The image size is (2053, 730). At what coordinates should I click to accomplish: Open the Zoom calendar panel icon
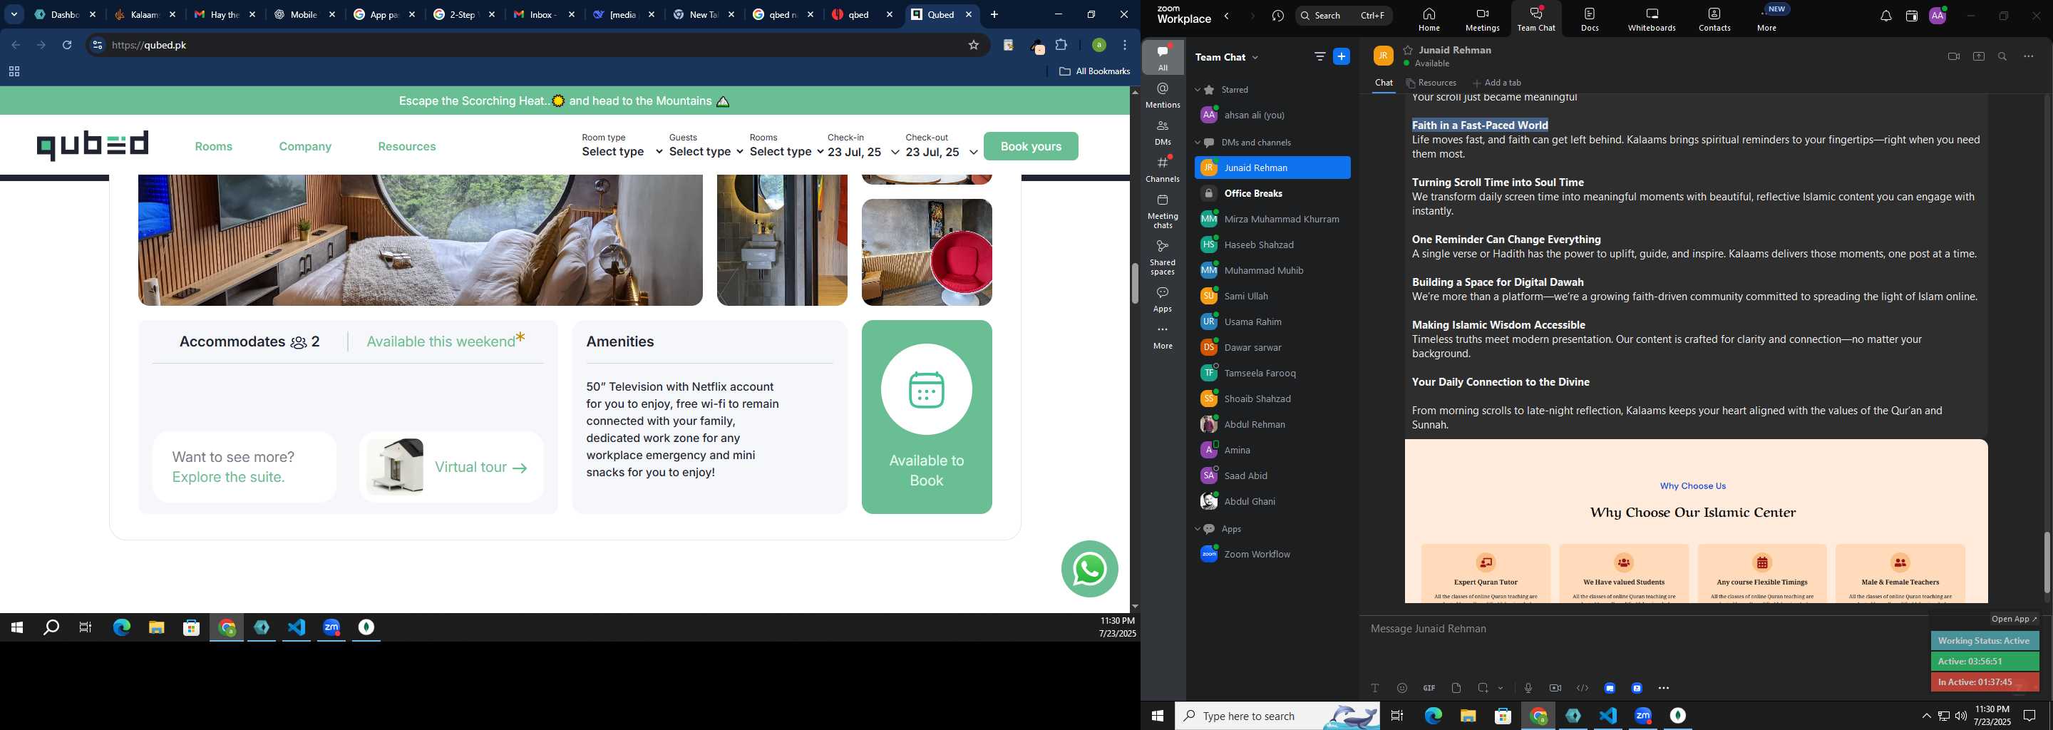(1911, 16)
